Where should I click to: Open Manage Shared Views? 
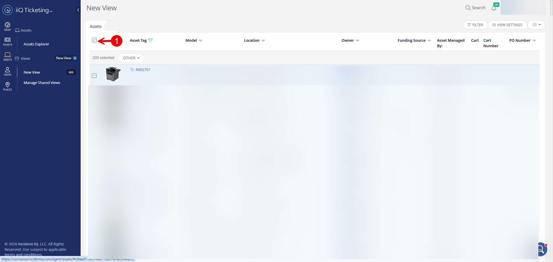pyautogui.click(x=42, y=83)
